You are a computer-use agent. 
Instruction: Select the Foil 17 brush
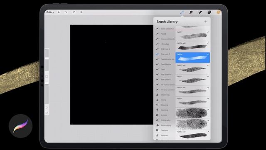[193, 35]
